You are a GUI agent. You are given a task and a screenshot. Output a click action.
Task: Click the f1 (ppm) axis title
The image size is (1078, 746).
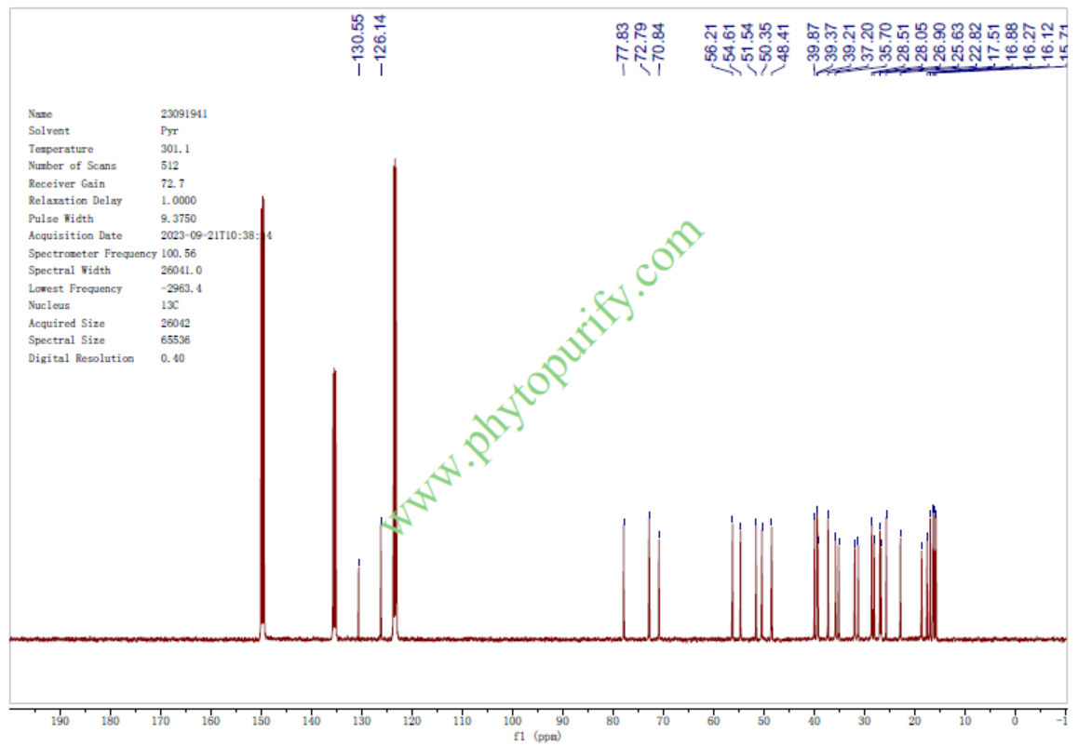538,736
